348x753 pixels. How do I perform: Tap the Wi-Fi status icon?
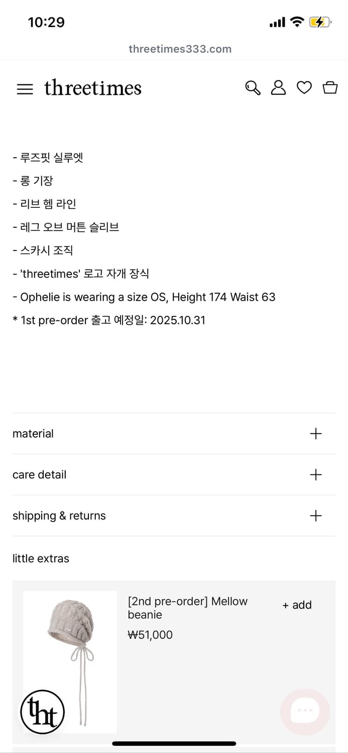(297, 22)
